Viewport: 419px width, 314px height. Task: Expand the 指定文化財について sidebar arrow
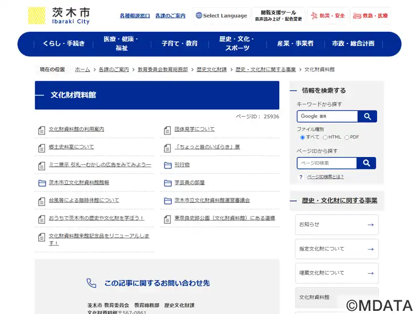tap(370, 249)
